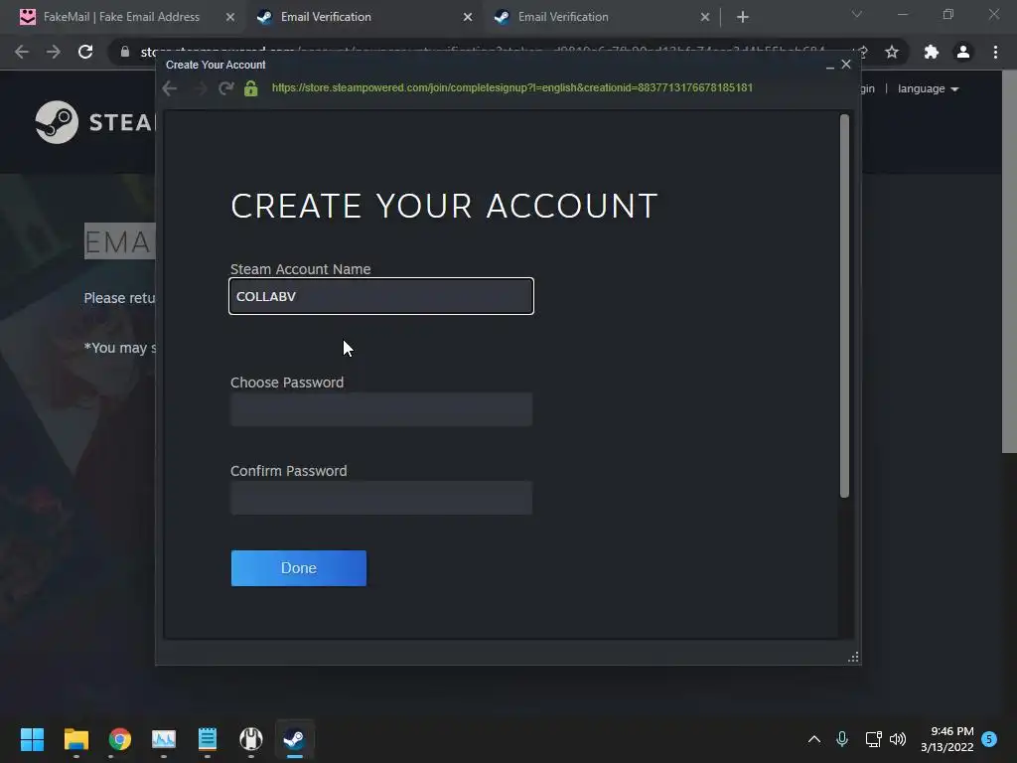Click Chrome's back navigation arrow
This screenshot has height=763, width=1017.
pos(22,52)
